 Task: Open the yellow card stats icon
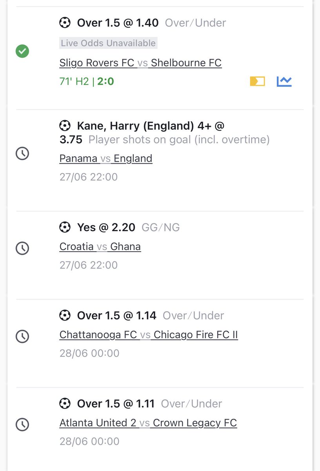[x=257, y=81]
